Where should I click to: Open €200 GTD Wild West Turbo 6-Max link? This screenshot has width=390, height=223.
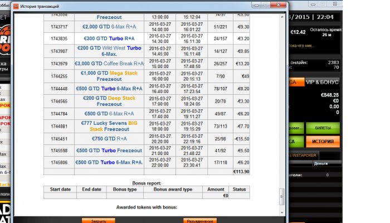click(x=109, y=51)
